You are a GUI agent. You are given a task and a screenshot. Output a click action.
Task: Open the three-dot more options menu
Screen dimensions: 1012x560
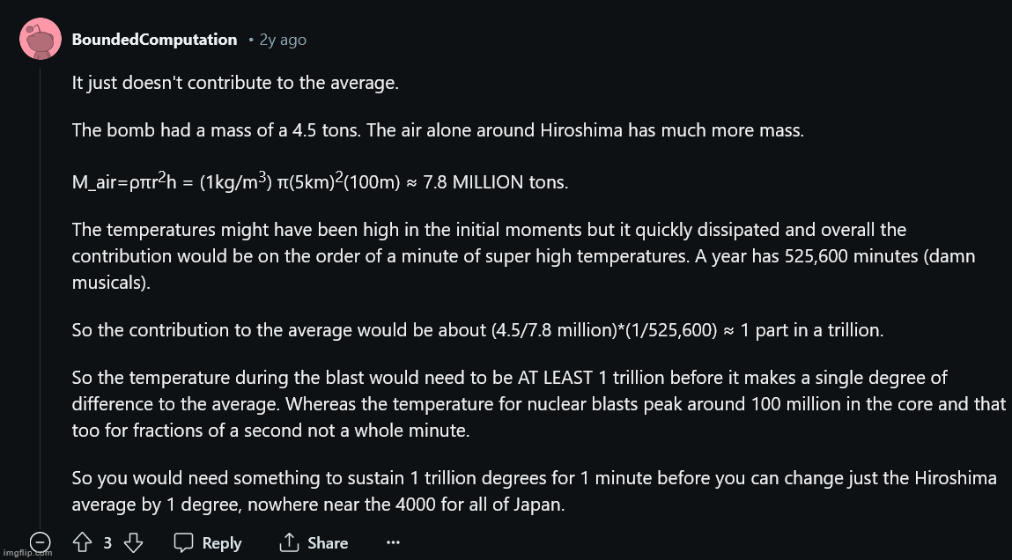click(393, 543)
